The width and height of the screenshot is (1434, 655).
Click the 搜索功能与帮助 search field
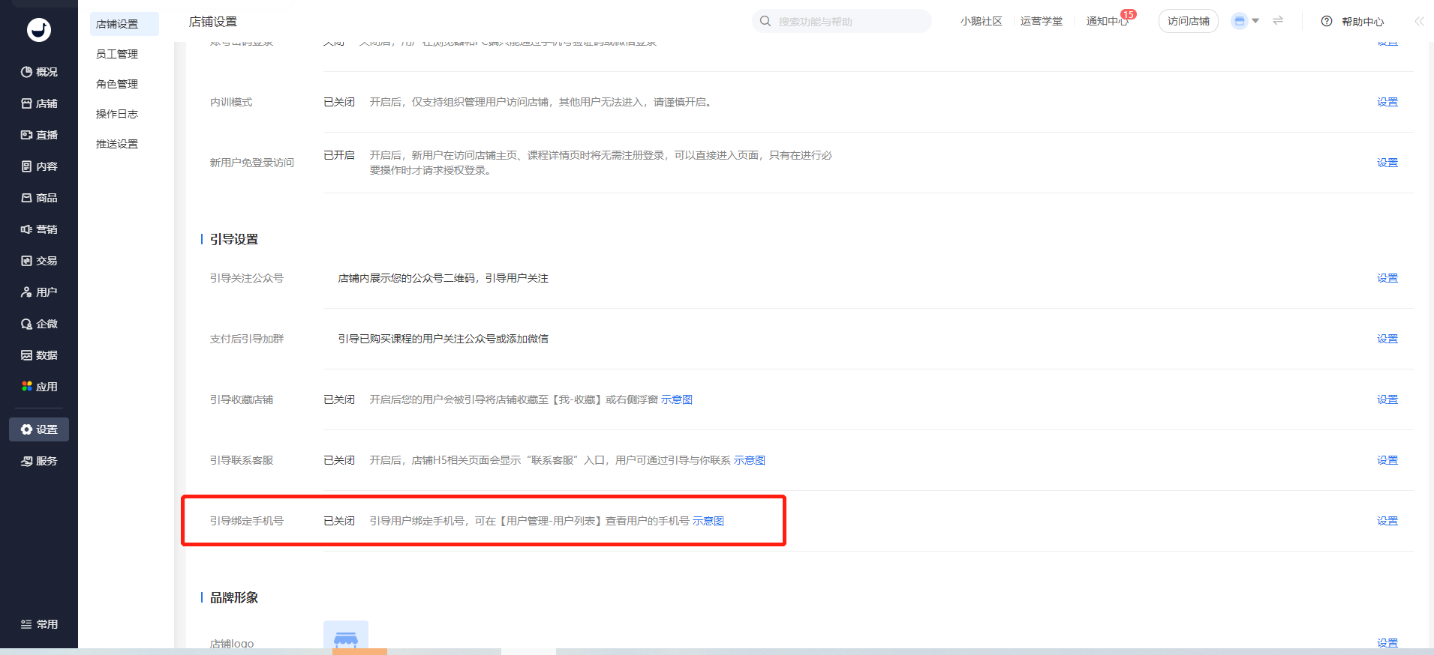[842, 21]
